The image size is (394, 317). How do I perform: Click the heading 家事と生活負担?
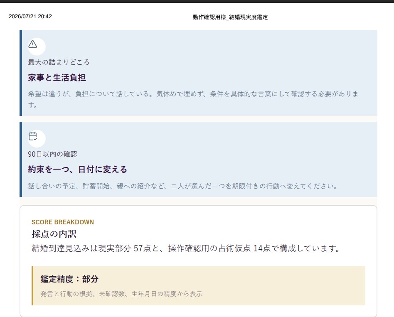point(57,78)
